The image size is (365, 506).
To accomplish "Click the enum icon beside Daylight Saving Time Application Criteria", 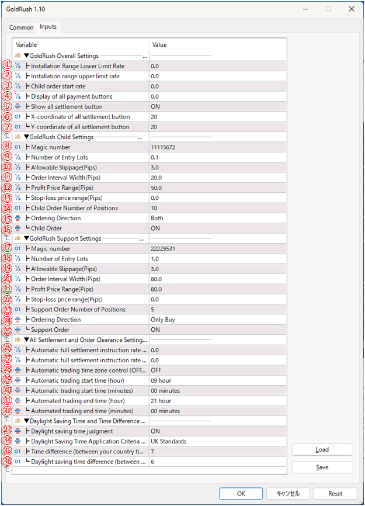I will pyautogui.click(x=18, y=441).
